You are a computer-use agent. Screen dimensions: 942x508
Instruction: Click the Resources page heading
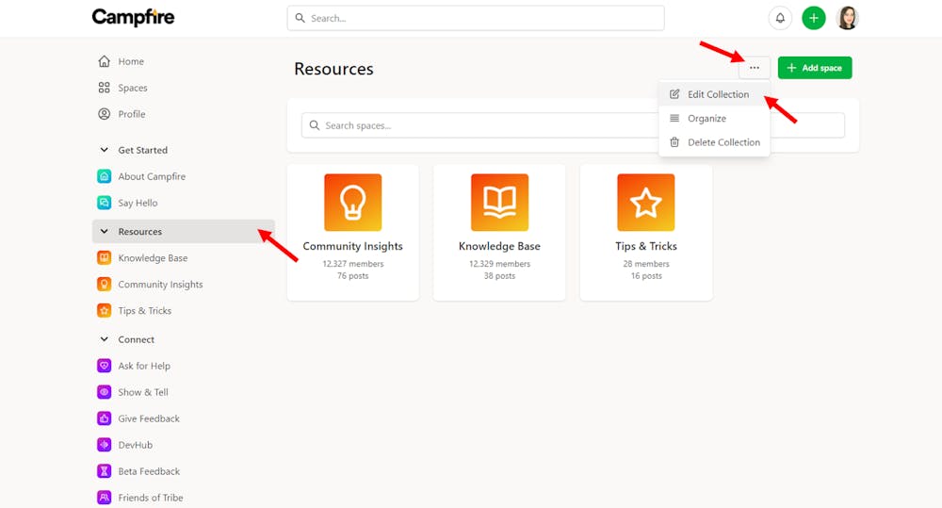333,69
